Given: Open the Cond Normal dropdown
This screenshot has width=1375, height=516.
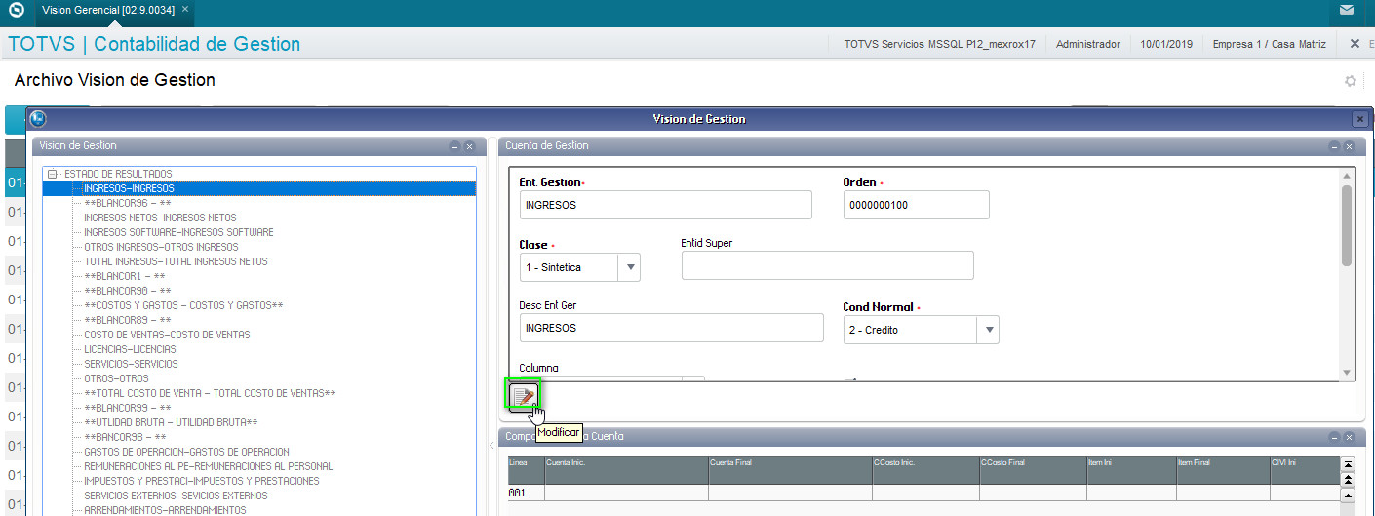Looking at the screenshot, I should click(988, 330).
